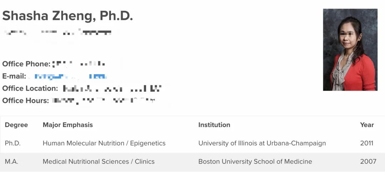Click the Shasha Zheng, Ph.D. name heading
Image resolution: width=385 pixels, height=172 pixels.
(67, 16)
